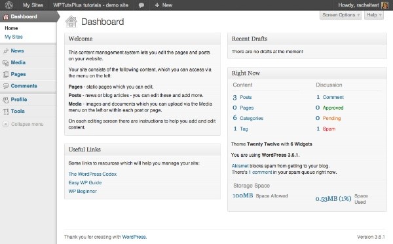Click the Useful Links widget title bar
Image resolution: width=393 pixels, height=244 pixels.
click(142, 150)
